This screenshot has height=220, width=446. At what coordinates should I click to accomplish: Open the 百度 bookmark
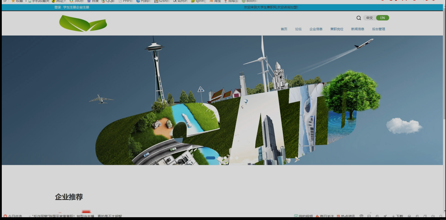point(93,1)
